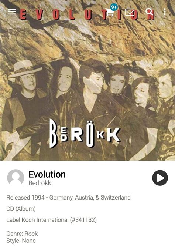Open the three-dot overflow menu
The image size is (175, 248).
(x=165, y=12)
